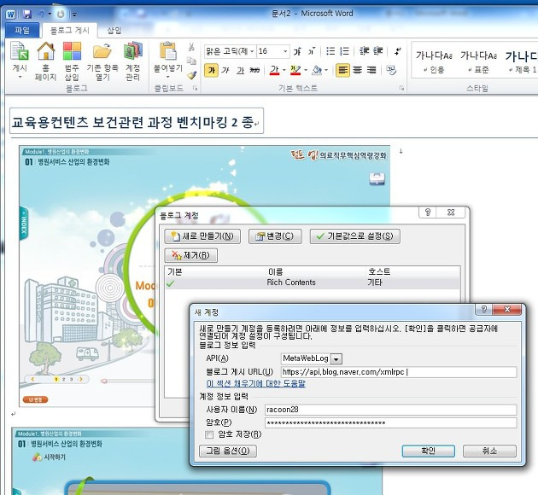Toggle Bold (가) formatting button

click(x=212, y=70)
